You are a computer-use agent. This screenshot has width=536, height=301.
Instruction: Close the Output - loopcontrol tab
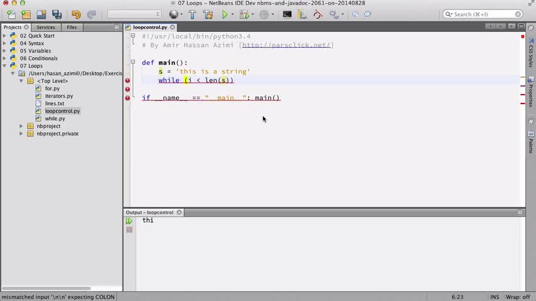coord(179,212)
